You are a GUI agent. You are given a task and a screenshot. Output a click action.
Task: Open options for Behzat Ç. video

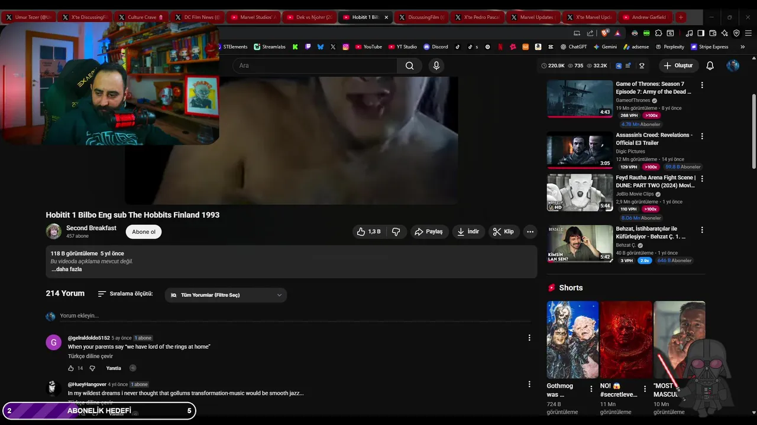coord(702,230)
